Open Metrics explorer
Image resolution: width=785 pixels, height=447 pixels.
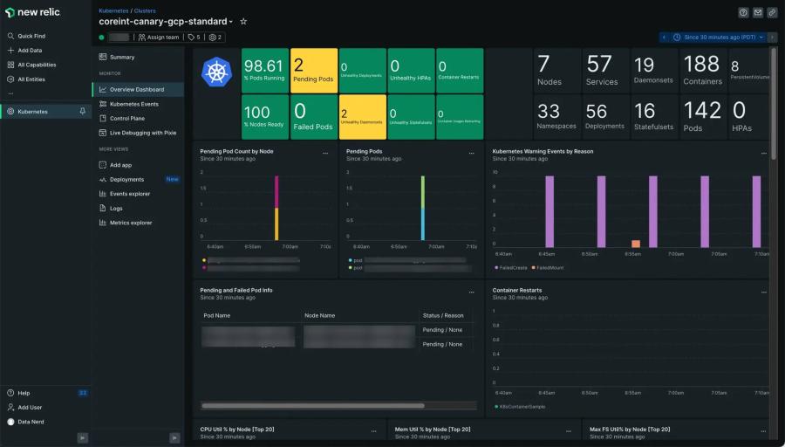coord(138,223)
